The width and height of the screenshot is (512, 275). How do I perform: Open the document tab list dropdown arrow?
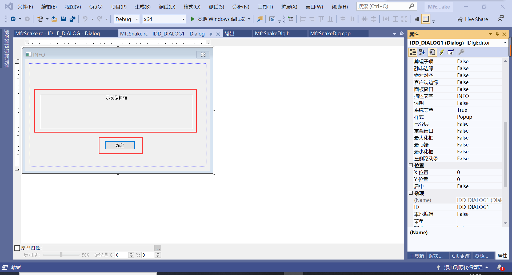[x=395, y=34]
